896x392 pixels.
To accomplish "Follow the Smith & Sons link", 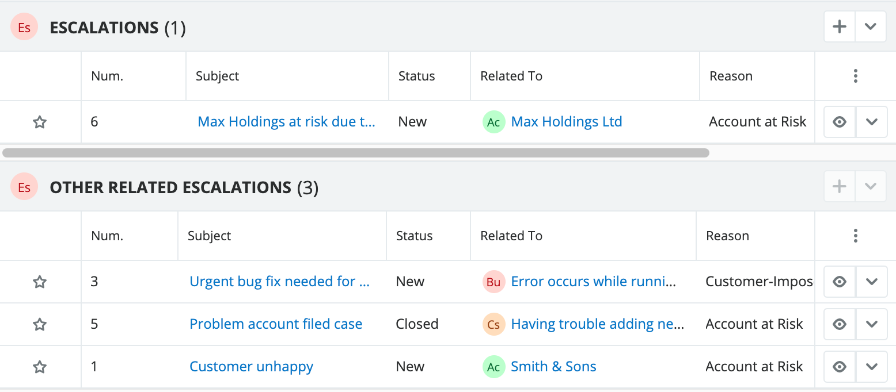I will [x=553, y=367].
